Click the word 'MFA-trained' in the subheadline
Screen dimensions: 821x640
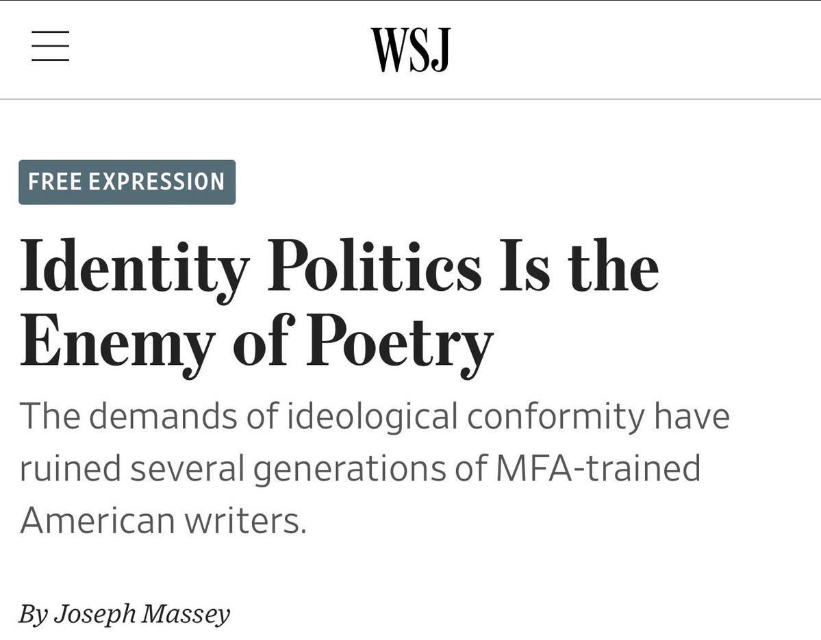[x=597, y=468]
